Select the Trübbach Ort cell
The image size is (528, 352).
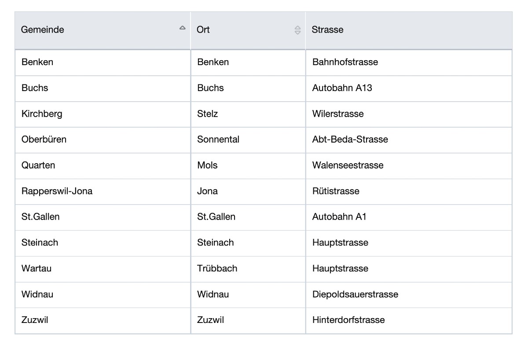click(248, 269)
